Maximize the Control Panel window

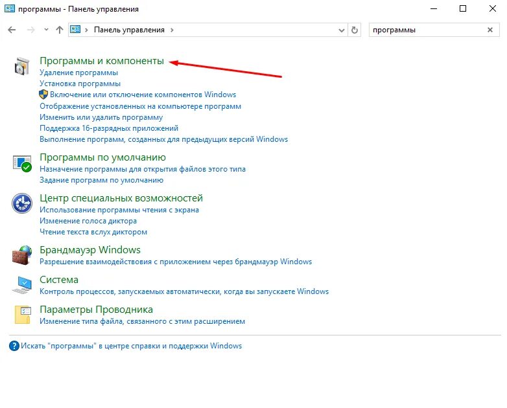(x=463, y=8)
